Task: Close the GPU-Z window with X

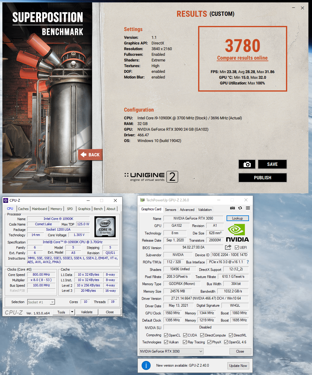Action: pyautogui.click(x=246, y=200)
